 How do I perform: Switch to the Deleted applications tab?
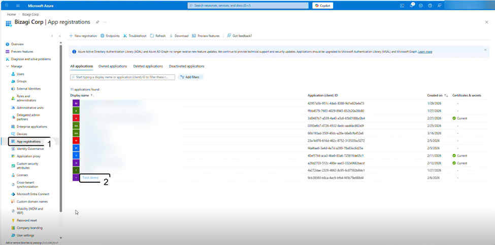point(148,66)
